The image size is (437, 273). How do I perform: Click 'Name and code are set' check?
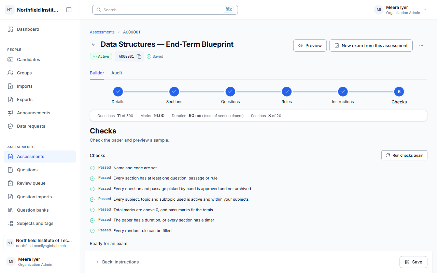(135, 168)
